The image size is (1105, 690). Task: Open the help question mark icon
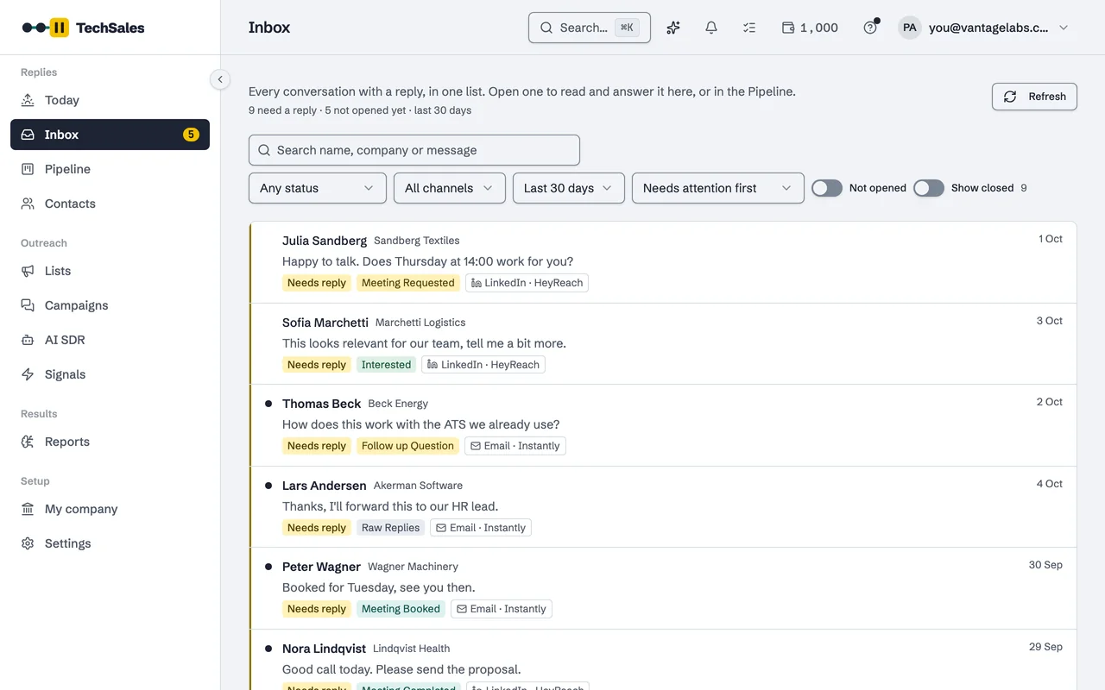[870, 28]
